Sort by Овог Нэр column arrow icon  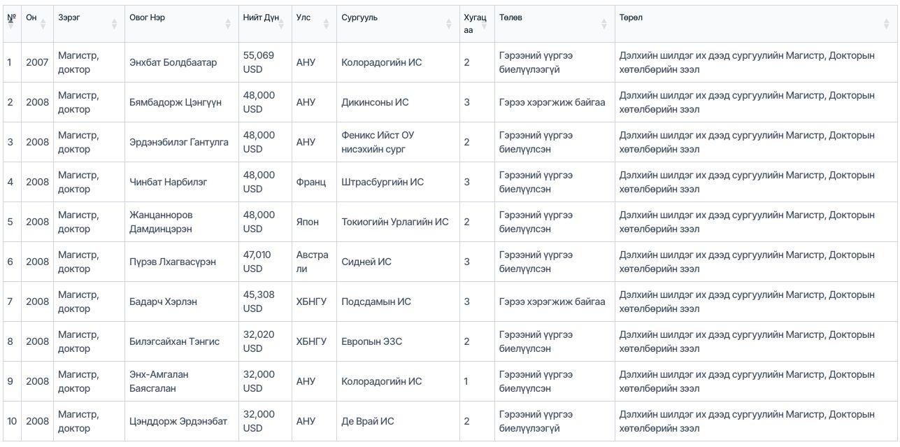[x=228, y=24]
